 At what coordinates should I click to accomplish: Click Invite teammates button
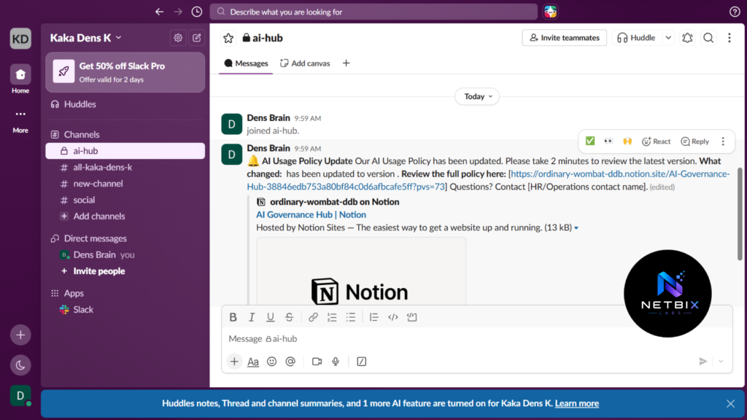[565, 38]
